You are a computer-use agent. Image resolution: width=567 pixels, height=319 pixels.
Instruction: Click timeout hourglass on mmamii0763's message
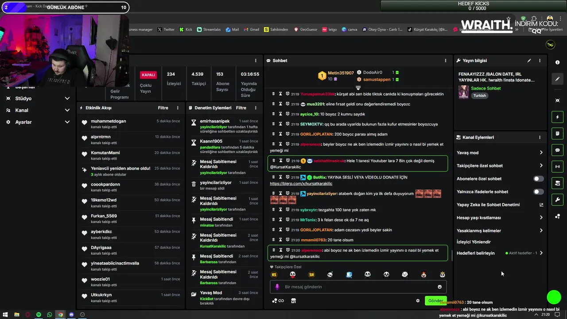pyautogui.click(x=280, y=240)
